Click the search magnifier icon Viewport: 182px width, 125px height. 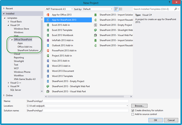click(175, 9)
